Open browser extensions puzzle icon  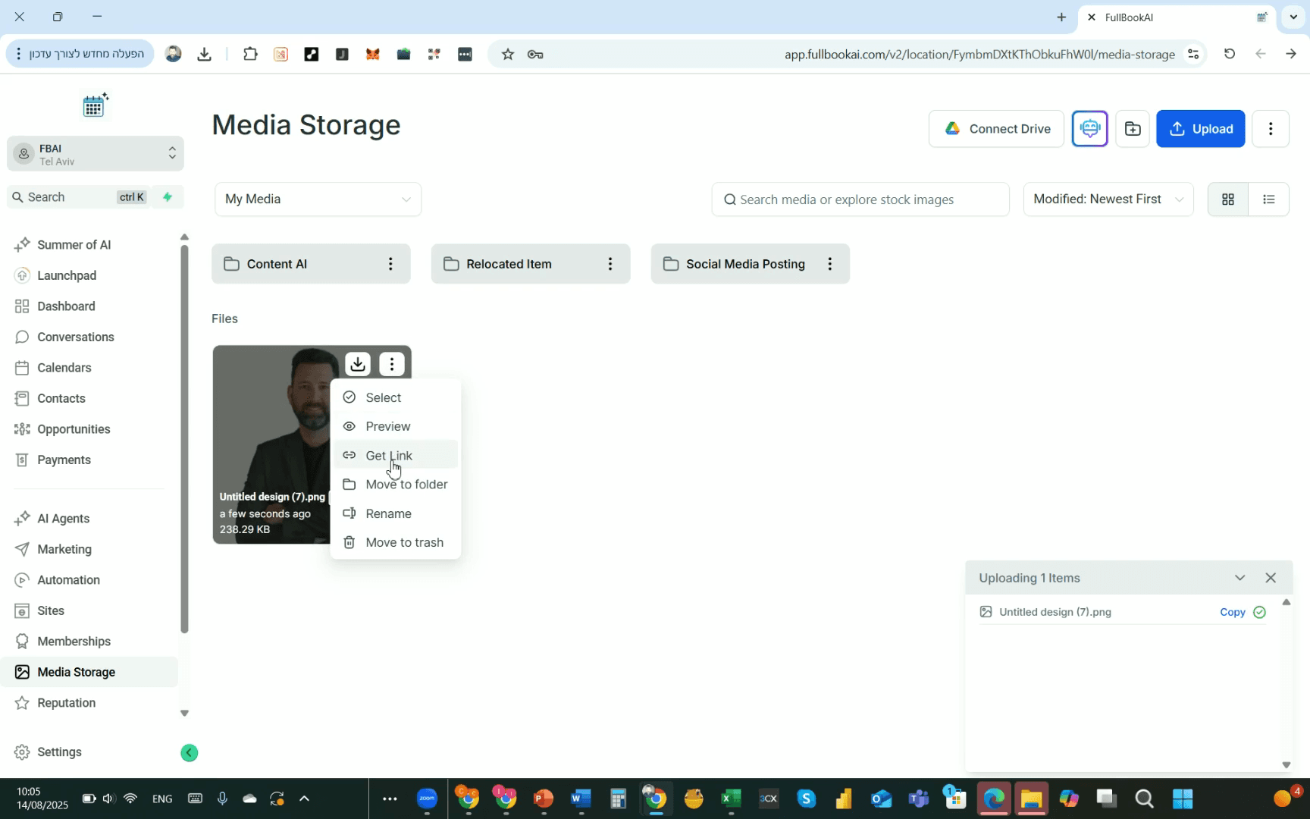click(x=250, y=55)
